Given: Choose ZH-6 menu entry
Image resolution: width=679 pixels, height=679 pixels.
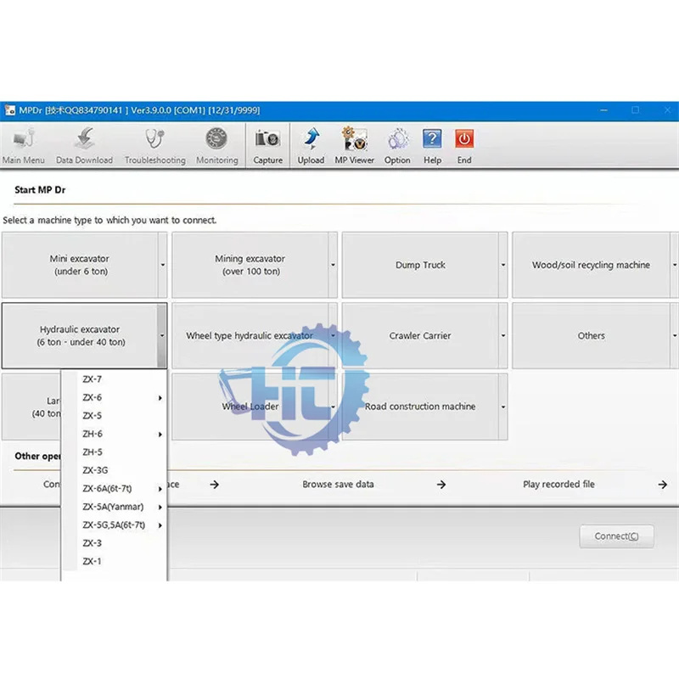Looking at the screenshot, I should 114,434.
